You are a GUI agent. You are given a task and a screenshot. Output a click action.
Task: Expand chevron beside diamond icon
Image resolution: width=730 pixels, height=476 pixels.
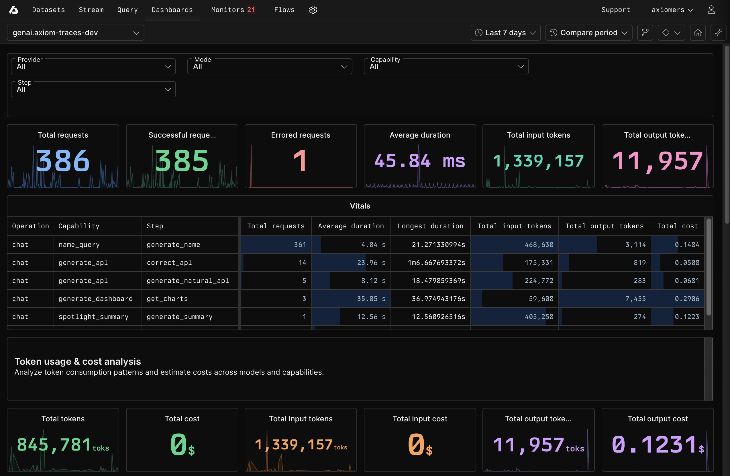pos(677,33)
